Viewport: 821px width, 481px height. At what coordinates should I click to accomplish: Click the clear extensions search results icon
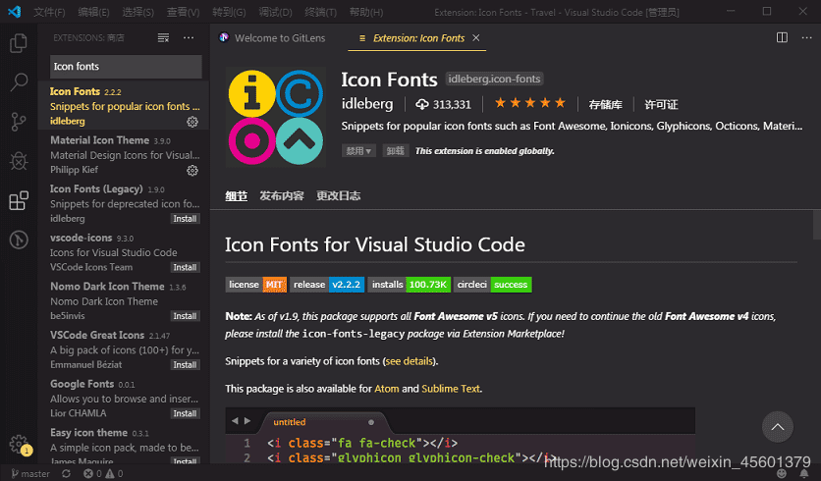(x=164, y=37)
